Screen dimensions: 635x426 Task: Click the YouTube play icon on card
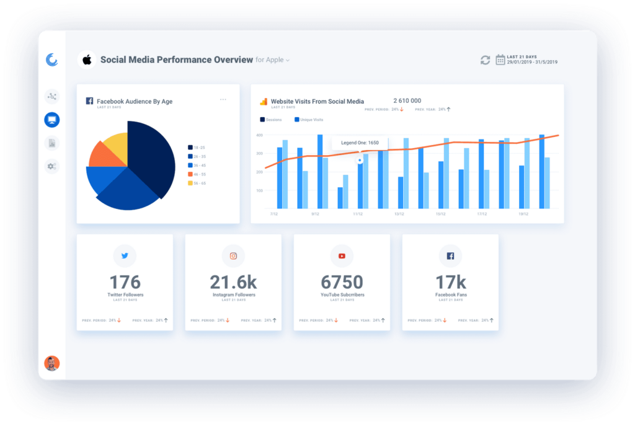(342, 256)
